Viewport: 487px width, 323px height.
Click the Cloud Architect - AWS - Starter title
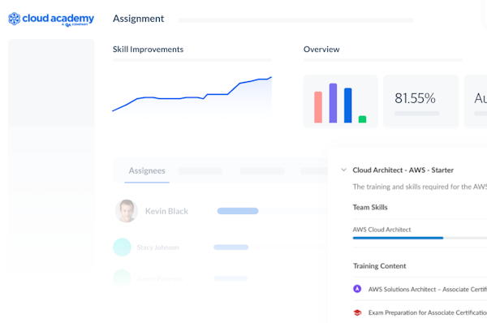403,170
